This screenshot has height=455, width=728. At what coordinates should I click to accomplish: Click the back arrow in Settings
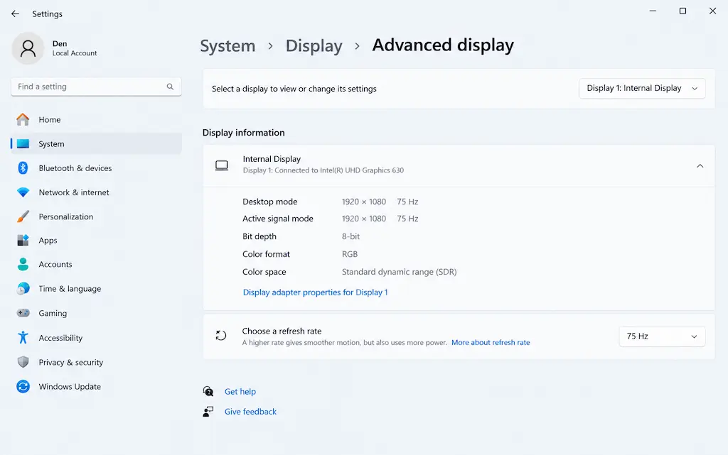pyautogui.click(x=16, y=14)
